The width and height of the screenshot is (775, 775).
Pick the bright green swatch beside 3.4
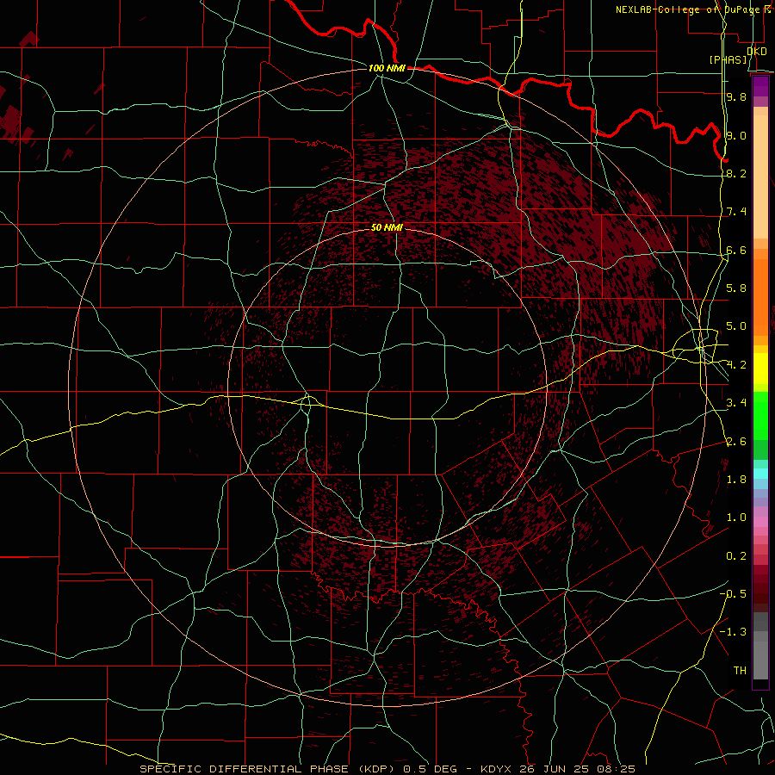point(760,416)
